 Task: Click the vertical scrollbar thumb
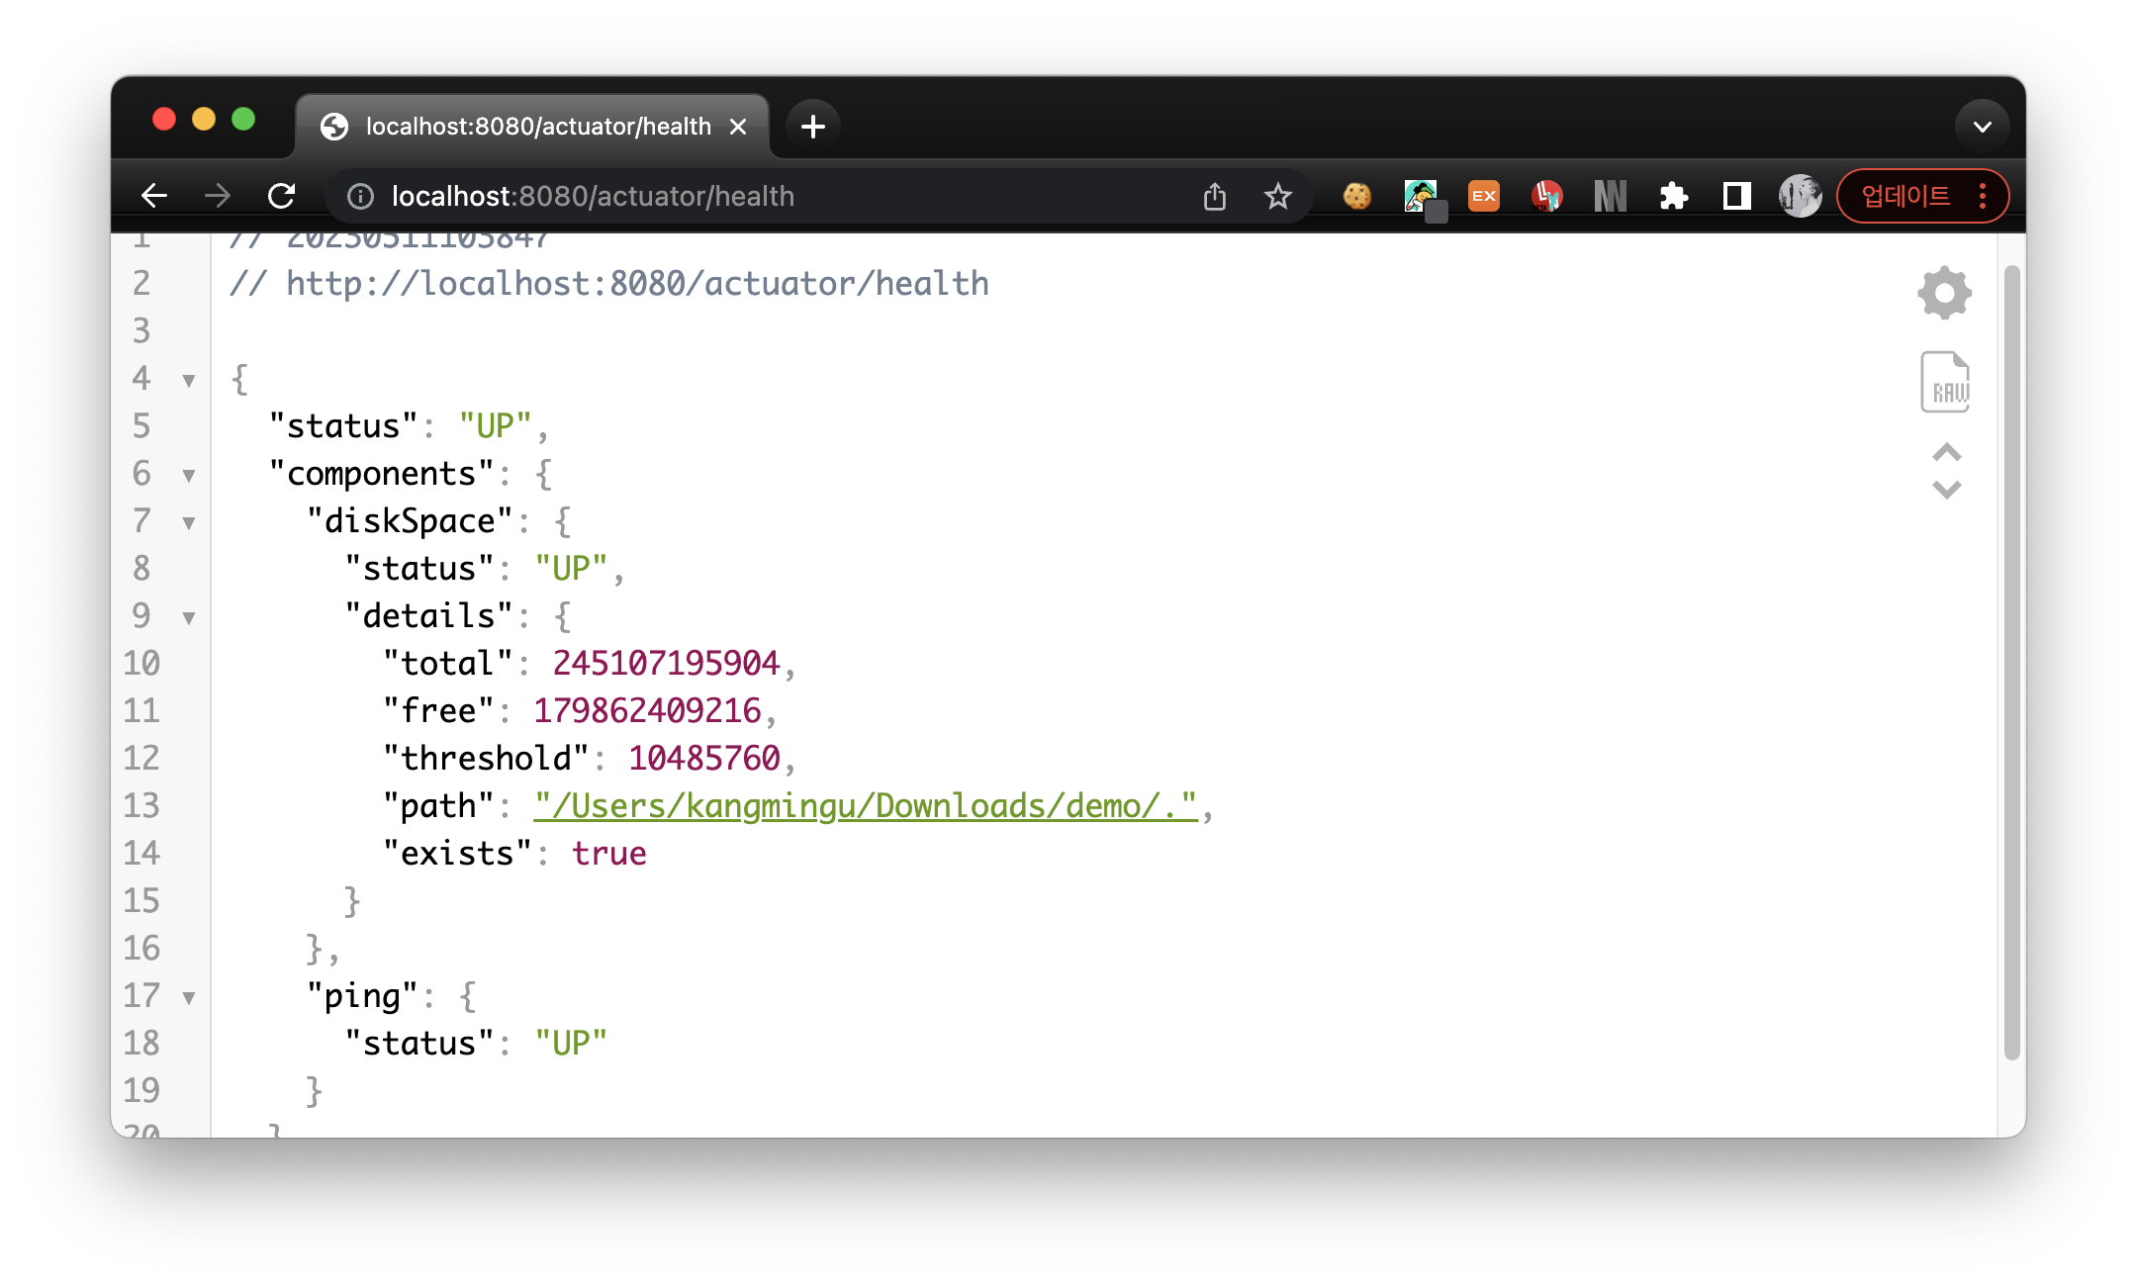coord(2011,663)
